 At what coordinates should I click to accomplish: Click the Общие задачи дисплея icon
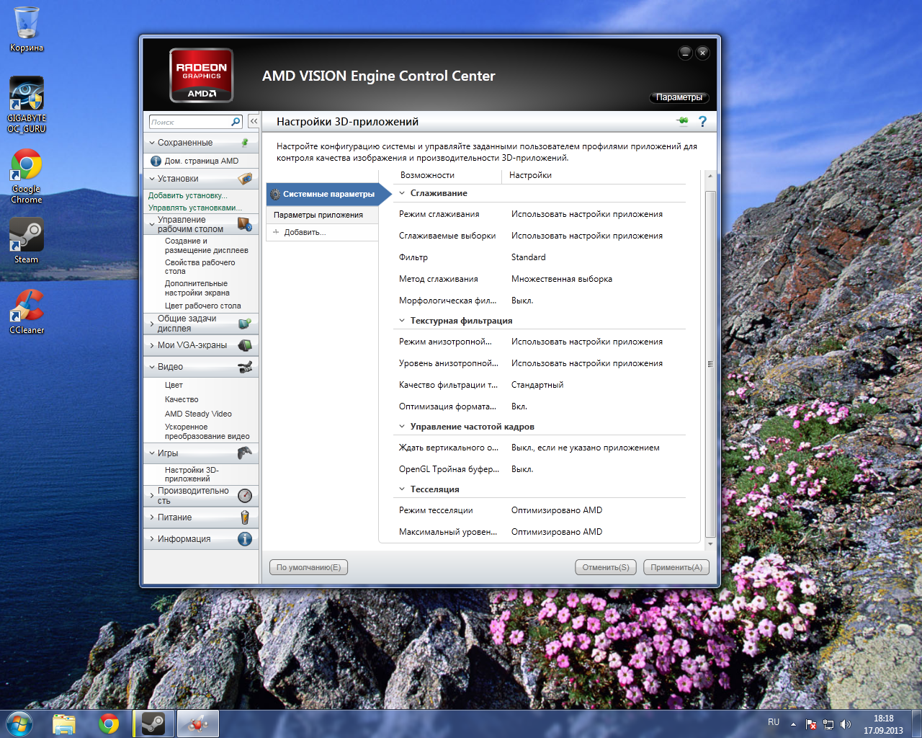245,324
